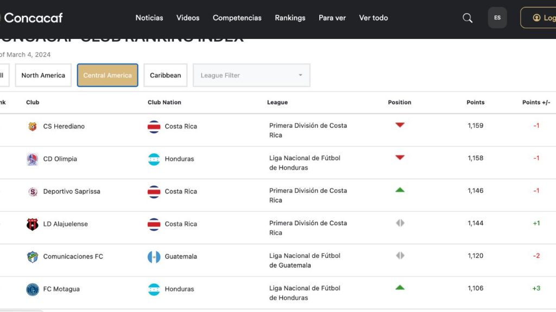Click the Points +/- column header
Image resolution: width=556 pixels, height=312 pixels.
536,102
